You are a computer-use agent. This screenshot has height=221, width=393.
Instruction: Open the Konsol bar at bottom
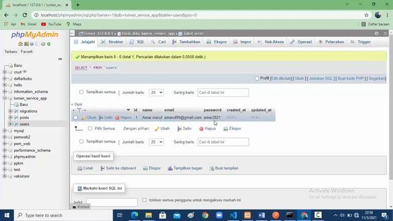click(80, 207)
